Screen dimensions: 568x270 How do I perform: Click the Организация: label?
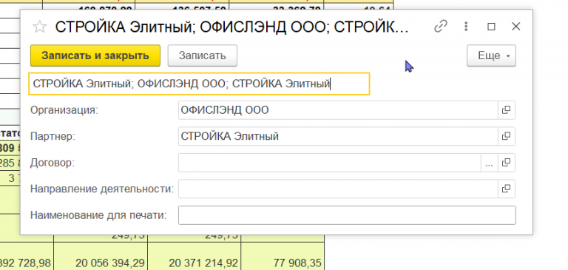pos(64,110)
